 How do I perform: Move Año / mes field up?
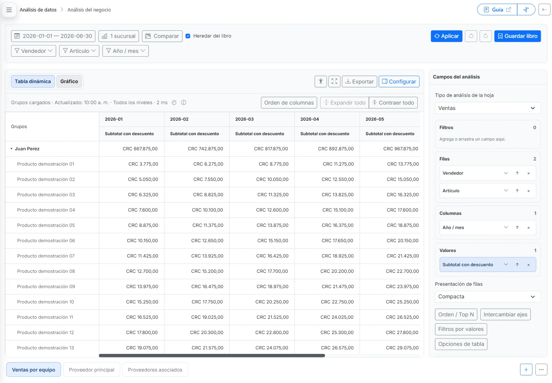point(517,228)
